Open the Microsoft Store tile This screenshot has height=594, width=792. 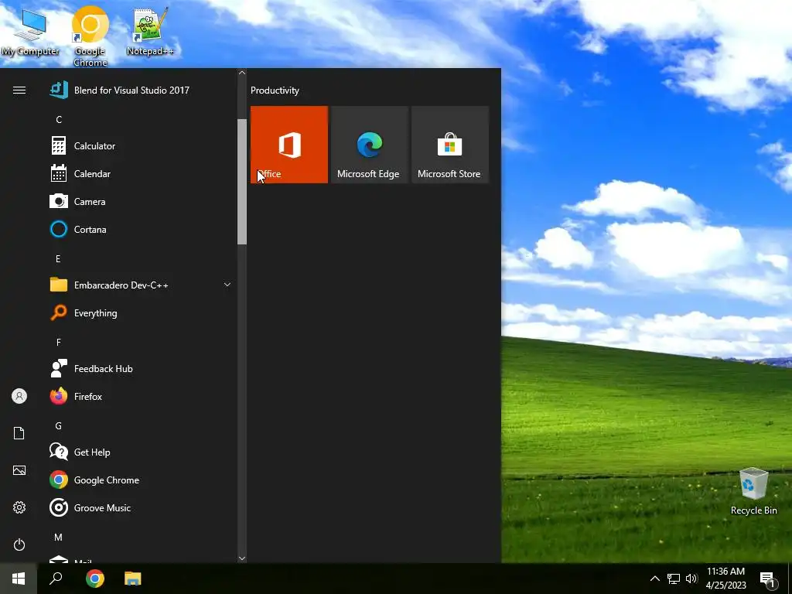[450, 145]
